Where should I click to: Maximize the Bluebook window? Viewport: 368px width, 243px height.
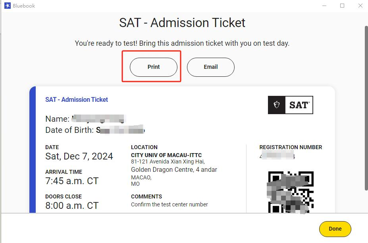point(342,6)
